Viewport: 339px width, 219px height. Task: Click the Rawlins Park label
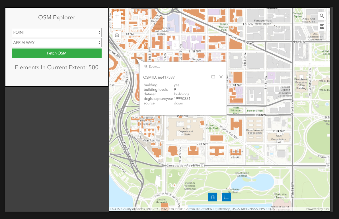[255, 111]
